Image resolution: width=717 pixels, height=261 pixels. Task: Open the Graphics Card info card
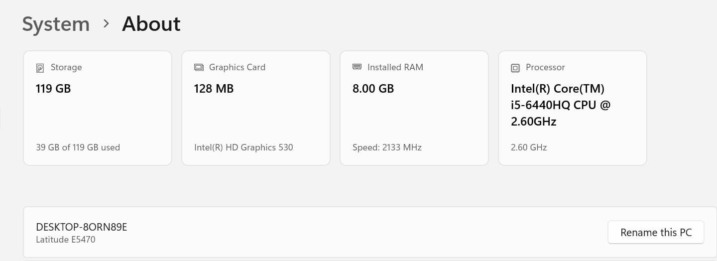[x=256, y=108]
